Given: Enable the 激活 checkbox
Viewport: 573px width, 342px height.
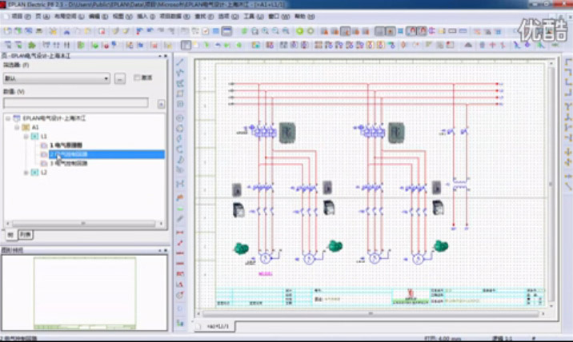Looking at the screenshot, I should tap(137, 78).
